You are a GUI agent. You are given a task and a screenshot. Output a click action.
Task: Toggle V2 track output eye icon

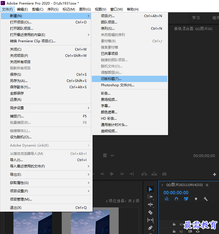[198, 231]
